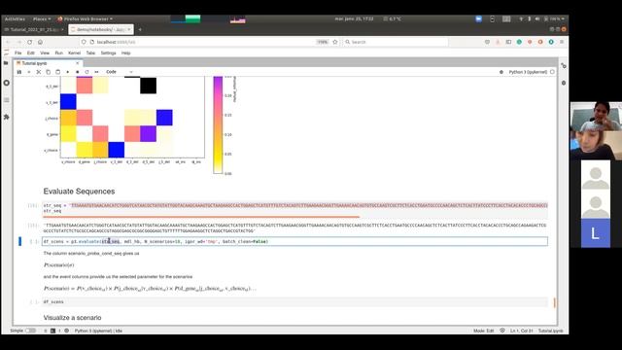Open the Firefox hamburger menu
This screenshot has height=350, width=622.
click(x=562, y=42)
